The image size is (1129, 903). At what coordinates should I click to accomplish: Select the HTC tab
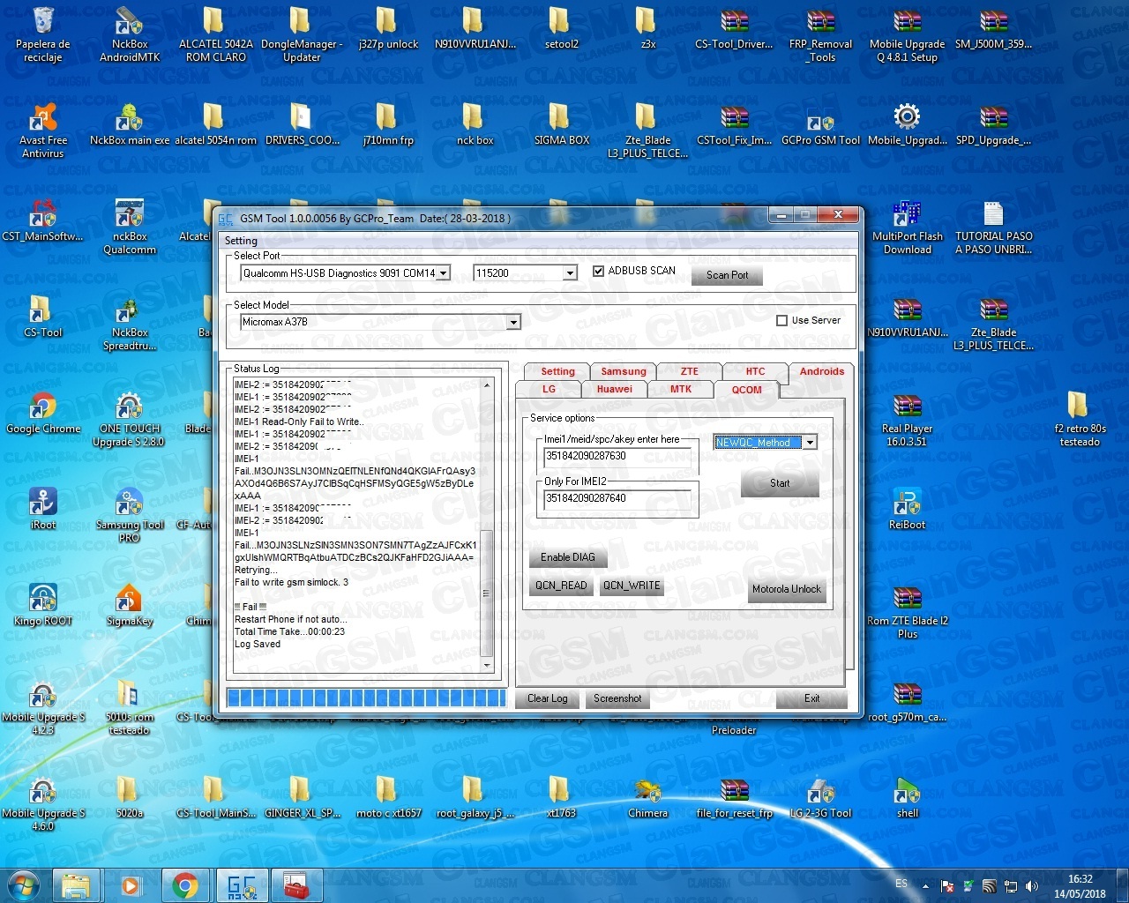pos(755,371)
